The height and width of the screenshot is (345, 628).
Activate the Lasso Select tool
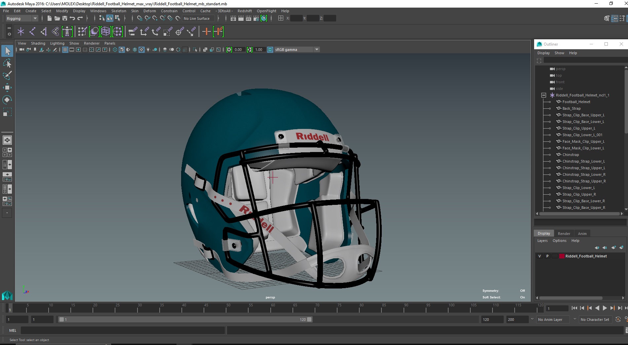point(7,63)
